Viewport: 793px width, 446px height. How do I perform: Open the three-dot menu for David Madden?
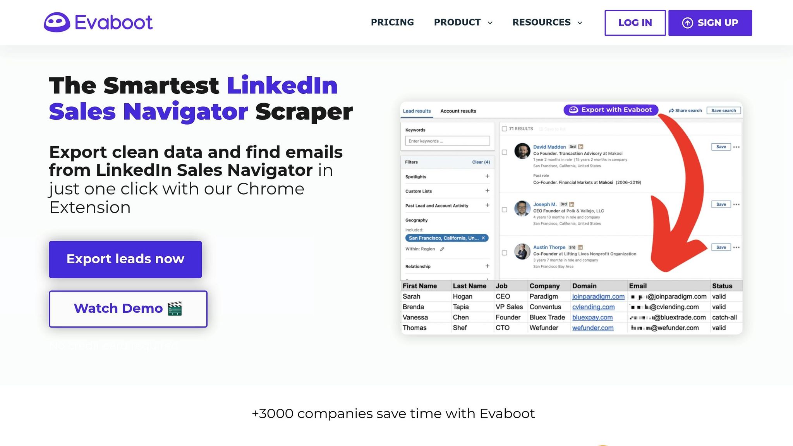736,147
